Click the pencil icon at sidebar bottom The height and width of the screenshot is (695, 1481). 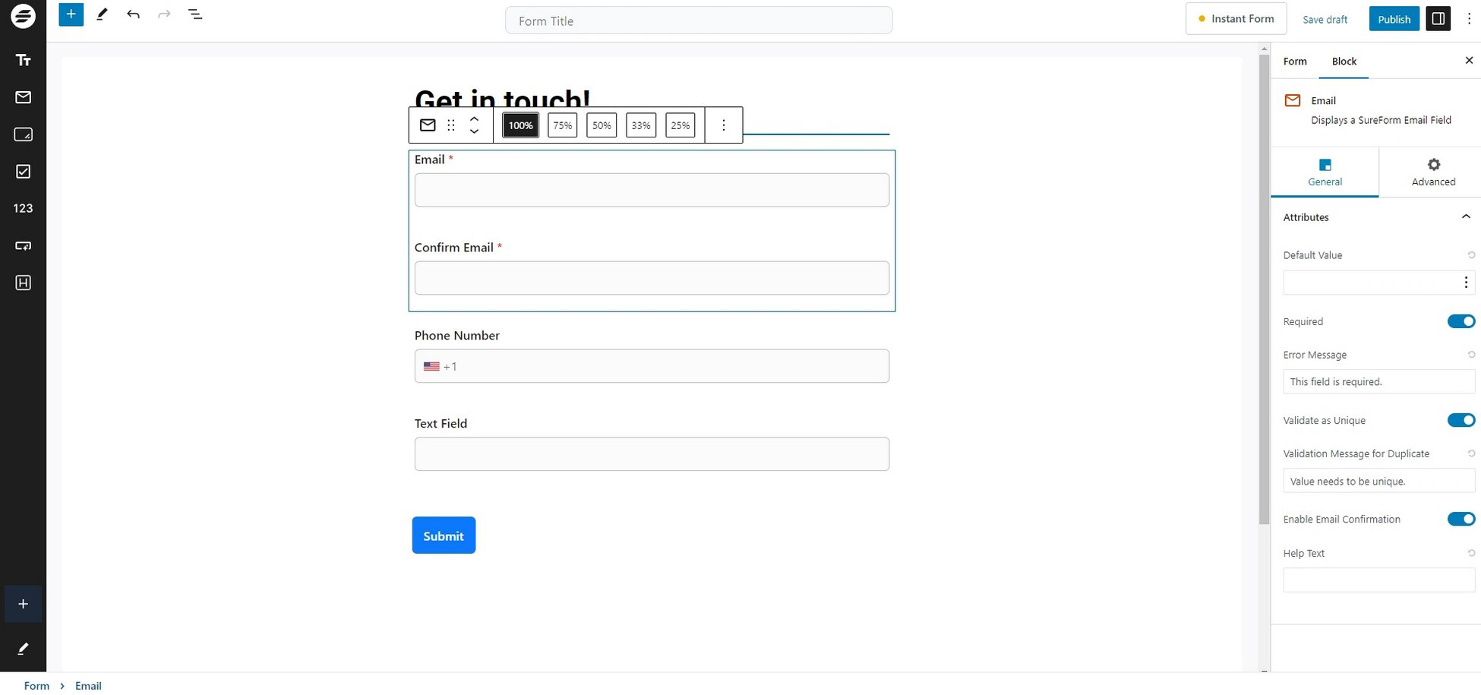pos(24,649)
